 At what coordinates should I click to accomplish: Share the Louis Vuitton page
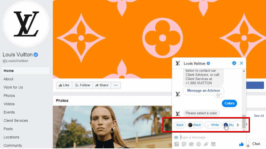point(102,85)
